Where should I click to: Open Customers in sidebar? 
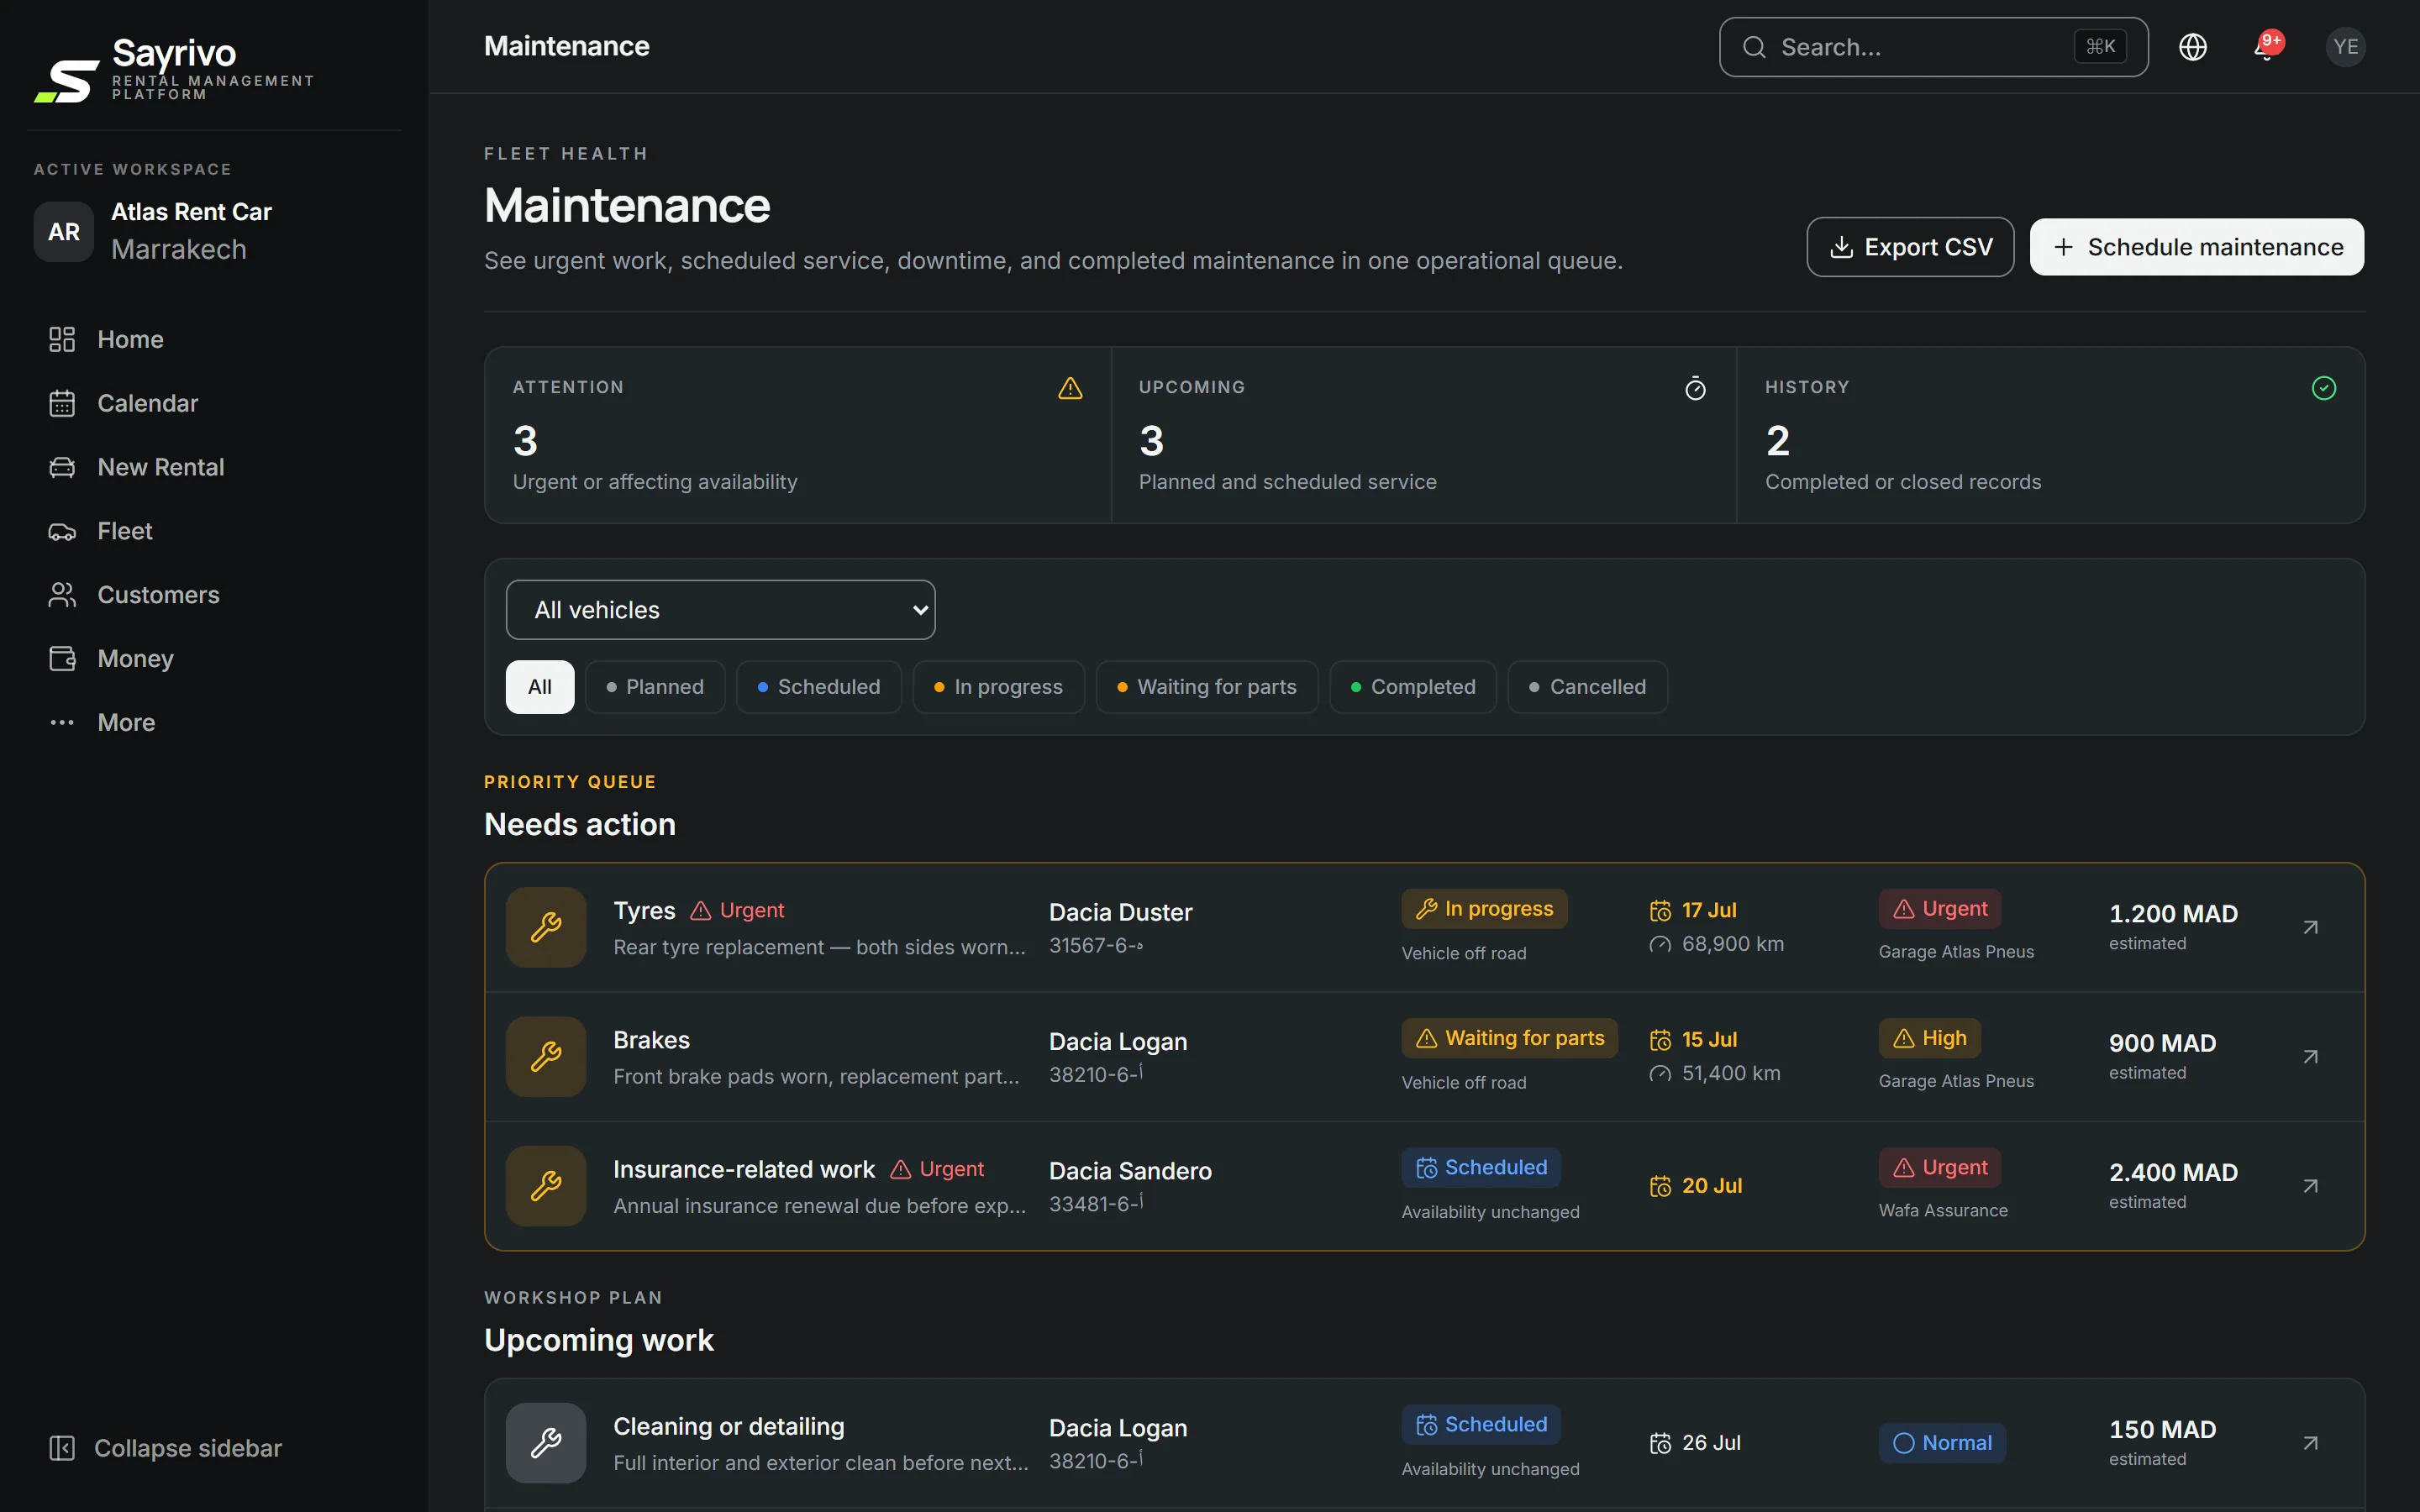pos(214,595)
